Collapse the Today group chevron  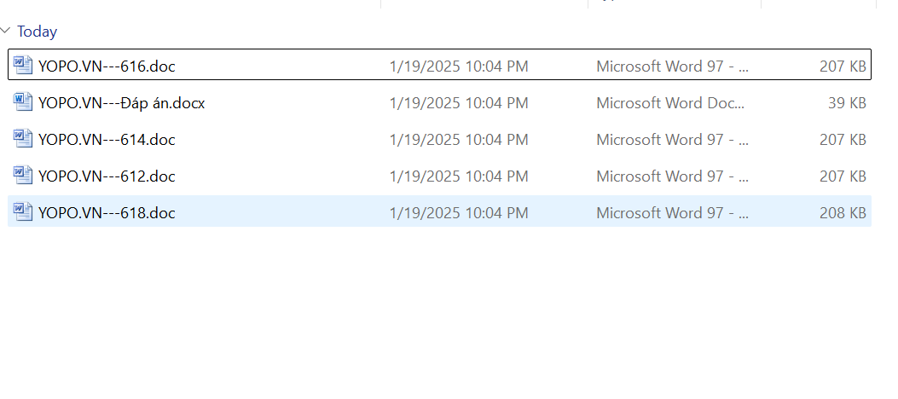(7, 32)
